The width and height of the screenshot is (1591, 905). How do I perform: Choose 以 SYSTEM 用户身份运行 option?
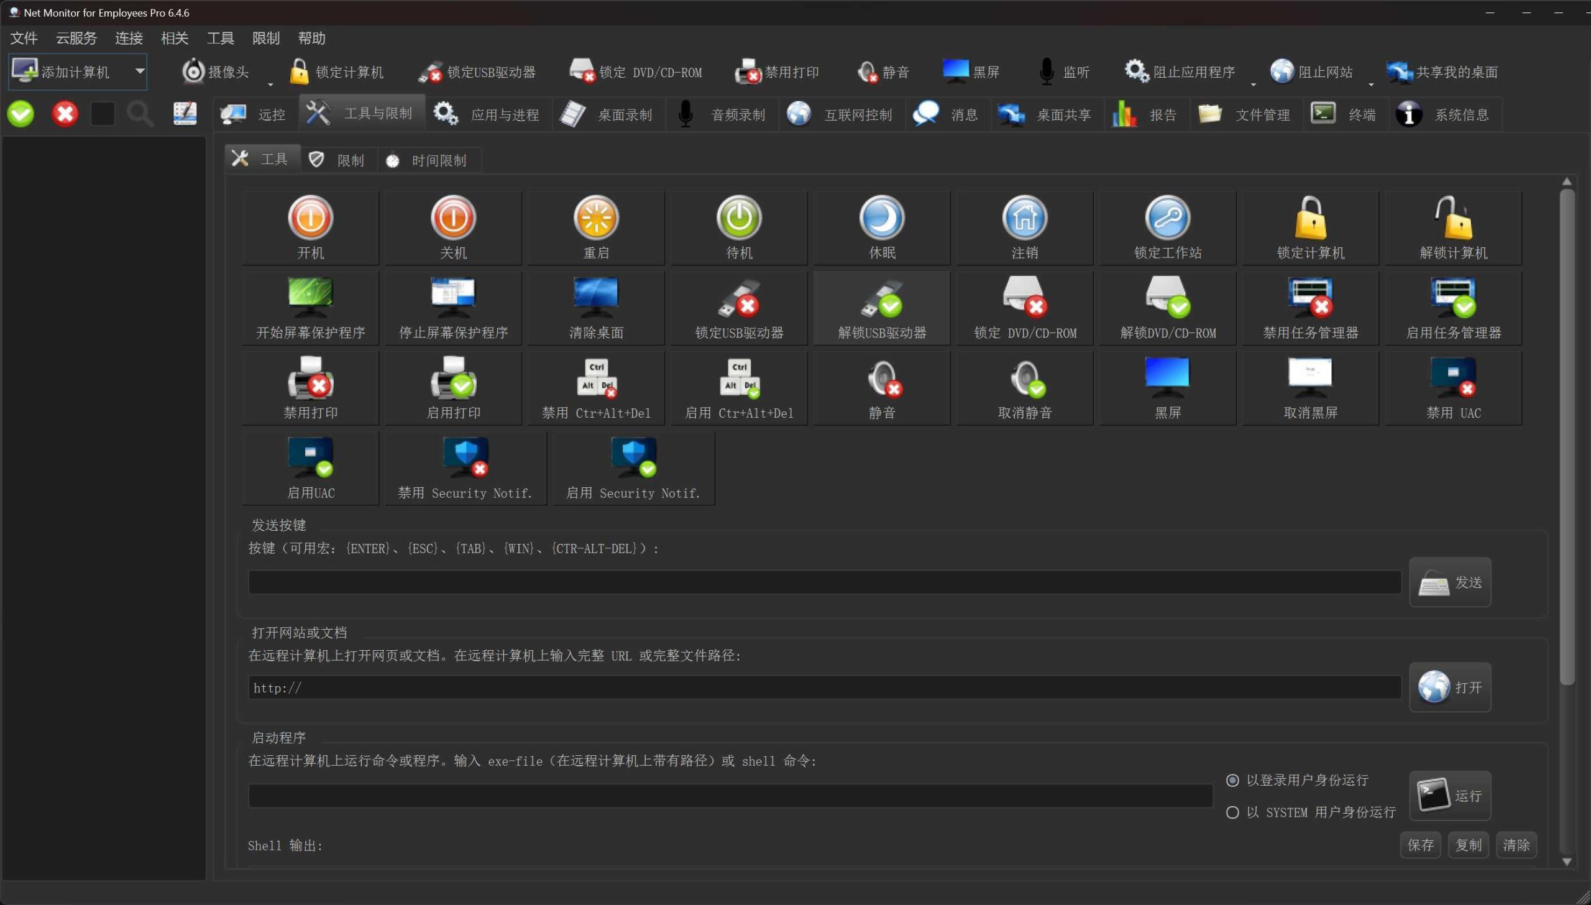tap(1232, 812)
